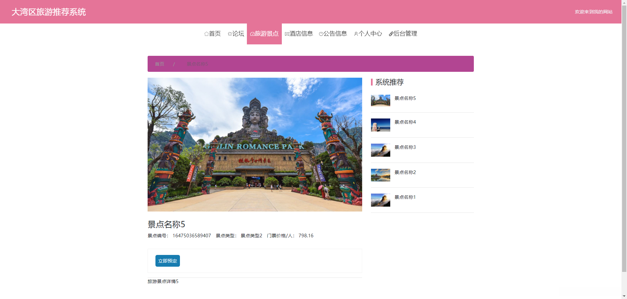Open the 个人中心 menu item
This screenshot has height=299, width=627.
pyautogui.click(x=368, y=34)
